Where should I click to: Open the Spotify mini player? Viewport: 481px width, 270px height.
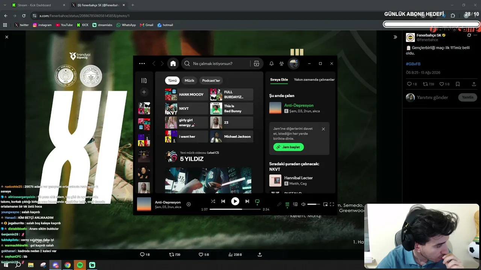[x=325, y=204]
